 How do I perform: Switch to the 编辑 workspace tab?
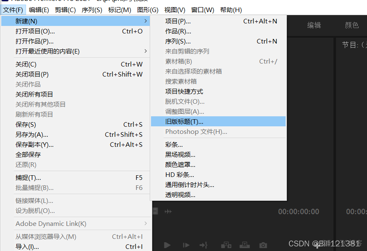coord(314,25)
